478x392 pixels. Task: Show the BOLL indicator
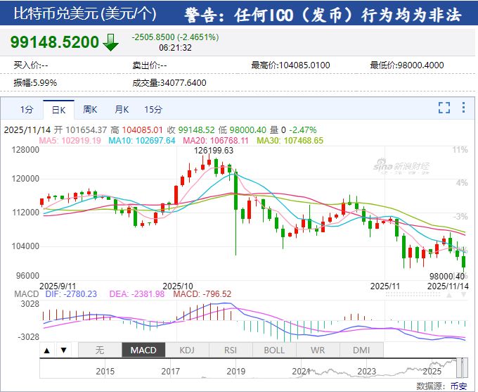click(x=274, y=350)
